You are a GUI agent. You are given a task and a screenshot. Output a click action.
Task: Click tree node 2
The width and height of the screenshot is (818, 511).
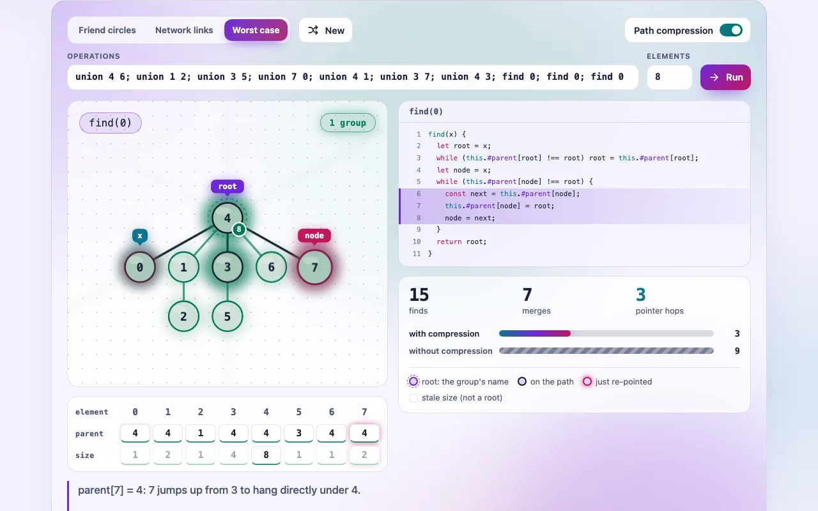[x=184, y=316]
